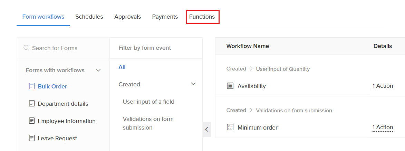
Task: Filter by User input of a field
Action: [148, 102]
